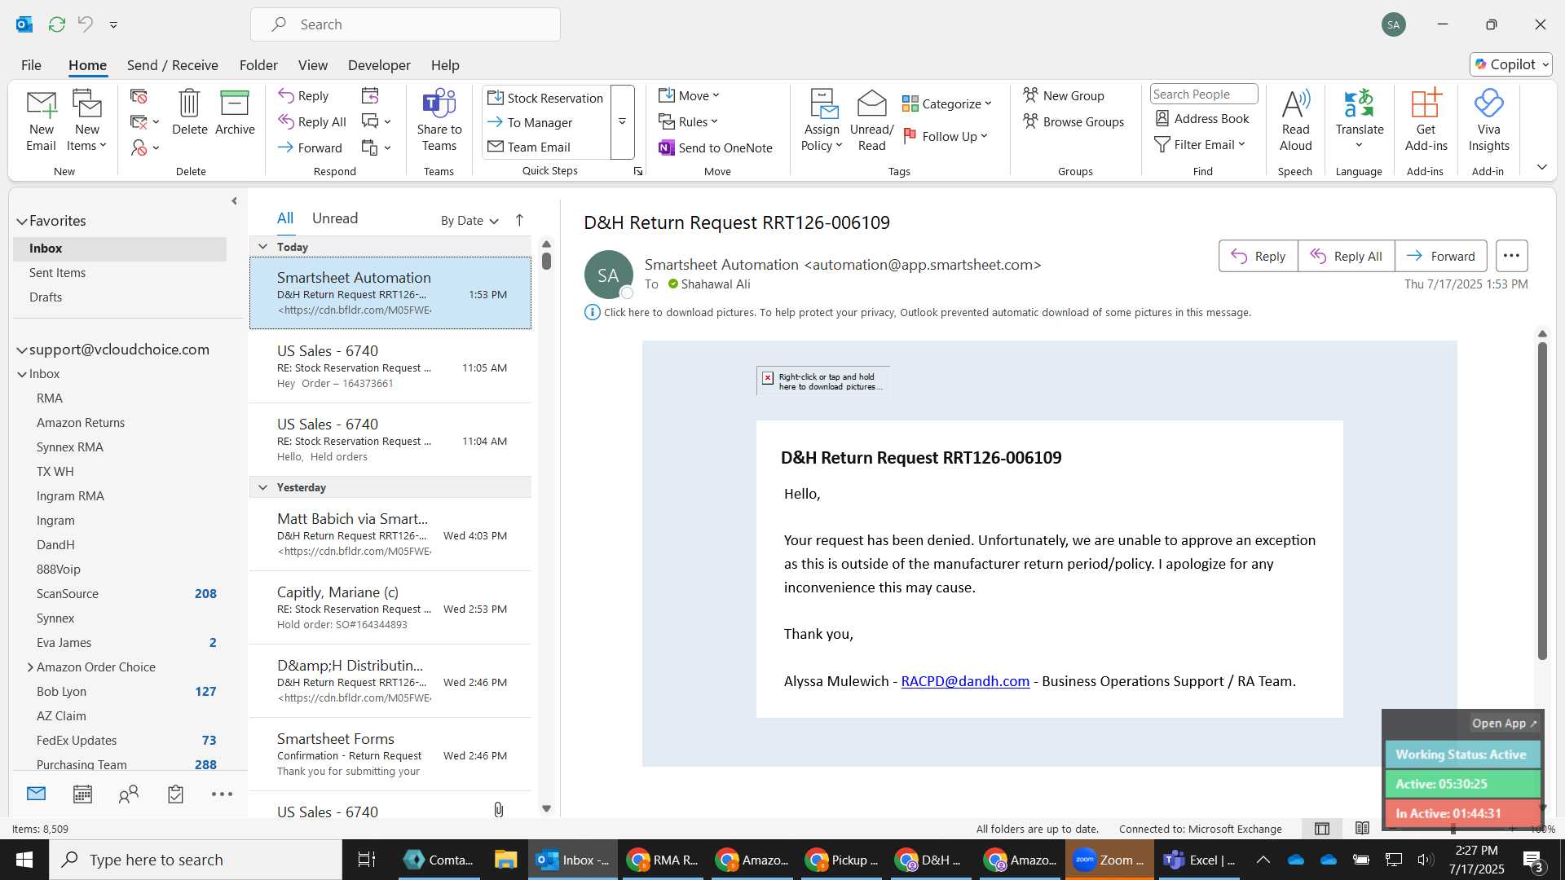Click Browse Groups
1565x880 pixels.
(x=1073, y=121)
